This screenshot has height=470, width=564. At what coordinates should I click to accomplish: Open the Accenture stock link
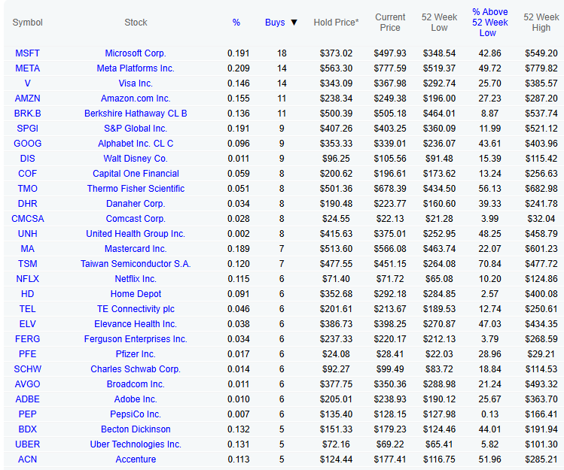[x=136, y=460]
